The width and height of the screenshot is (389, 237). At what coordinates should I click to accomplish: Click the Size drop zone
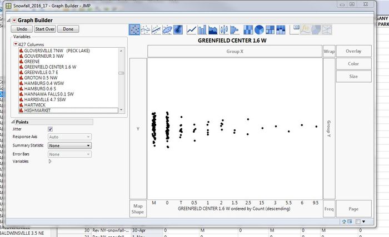(x=353, y=77)
